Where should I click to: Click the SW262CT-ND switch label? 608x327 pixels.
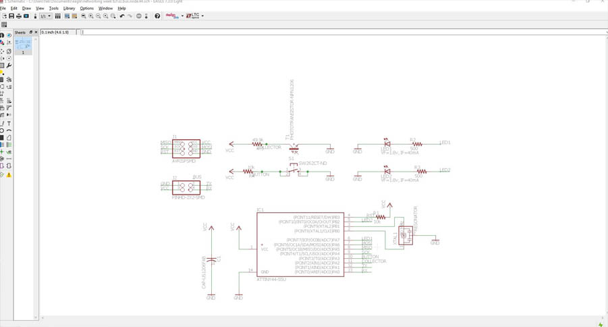click(x=312, y=163)
